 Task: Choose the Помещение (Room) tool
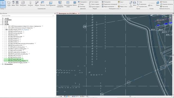106,2
